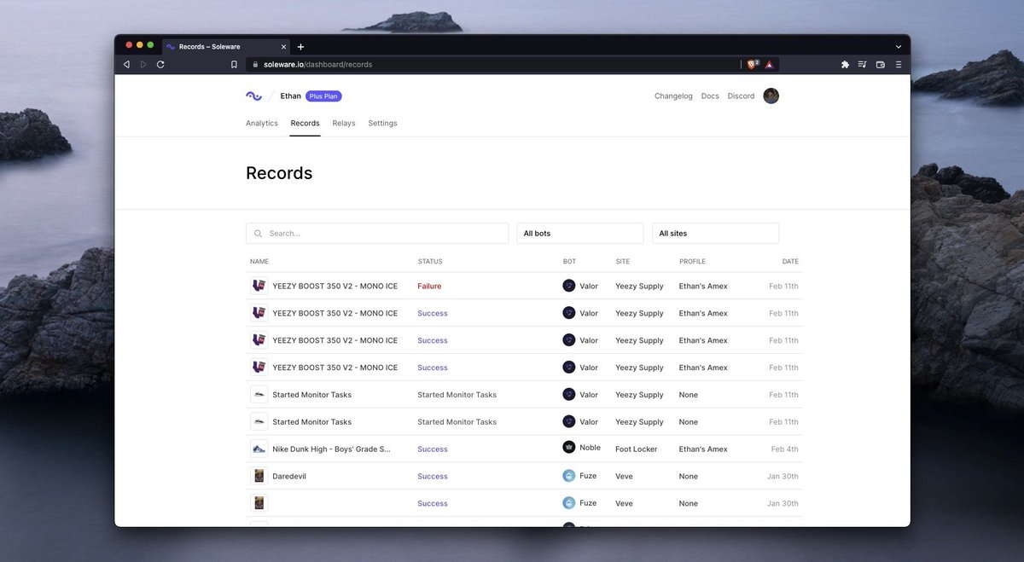This screenshot has width=1024, height=562.
Task: Click Ethan's Amex in the Nike Dunk row
Action: (703, 449)
